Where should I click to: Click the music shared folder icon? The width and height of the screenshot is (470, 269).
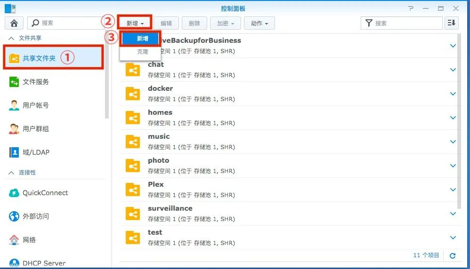click(133, 142)
